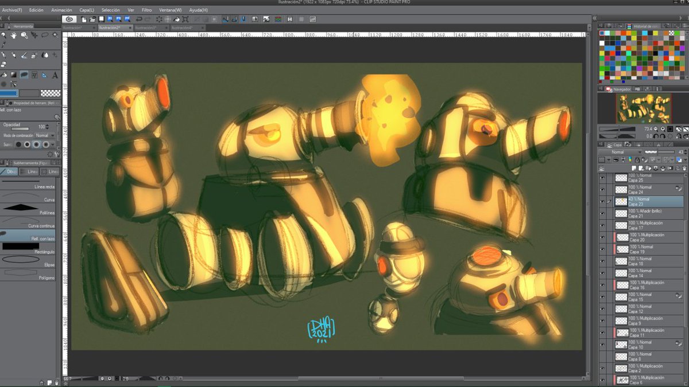This screenshot has width=689, height=387.
Task: Select layer Capa 15 row
Action: click(648, 297)
